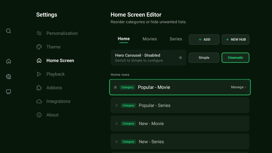The height and width of the screenshot is (153, 272).
Task: Click the Category badge on New - Movie
Action: (128, 124)
